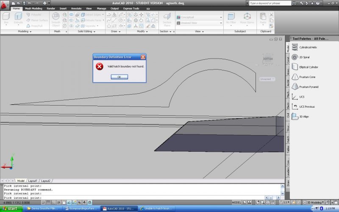This screenshot has height=212, width=339.
Task: Pick the Frustum Cone tool
Action: (307, 77)
